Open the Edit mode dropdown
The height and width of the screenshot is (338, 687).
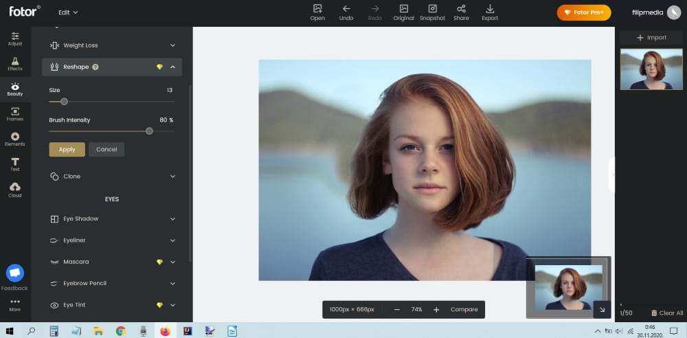pyautogui.click(x=68, y=12)
